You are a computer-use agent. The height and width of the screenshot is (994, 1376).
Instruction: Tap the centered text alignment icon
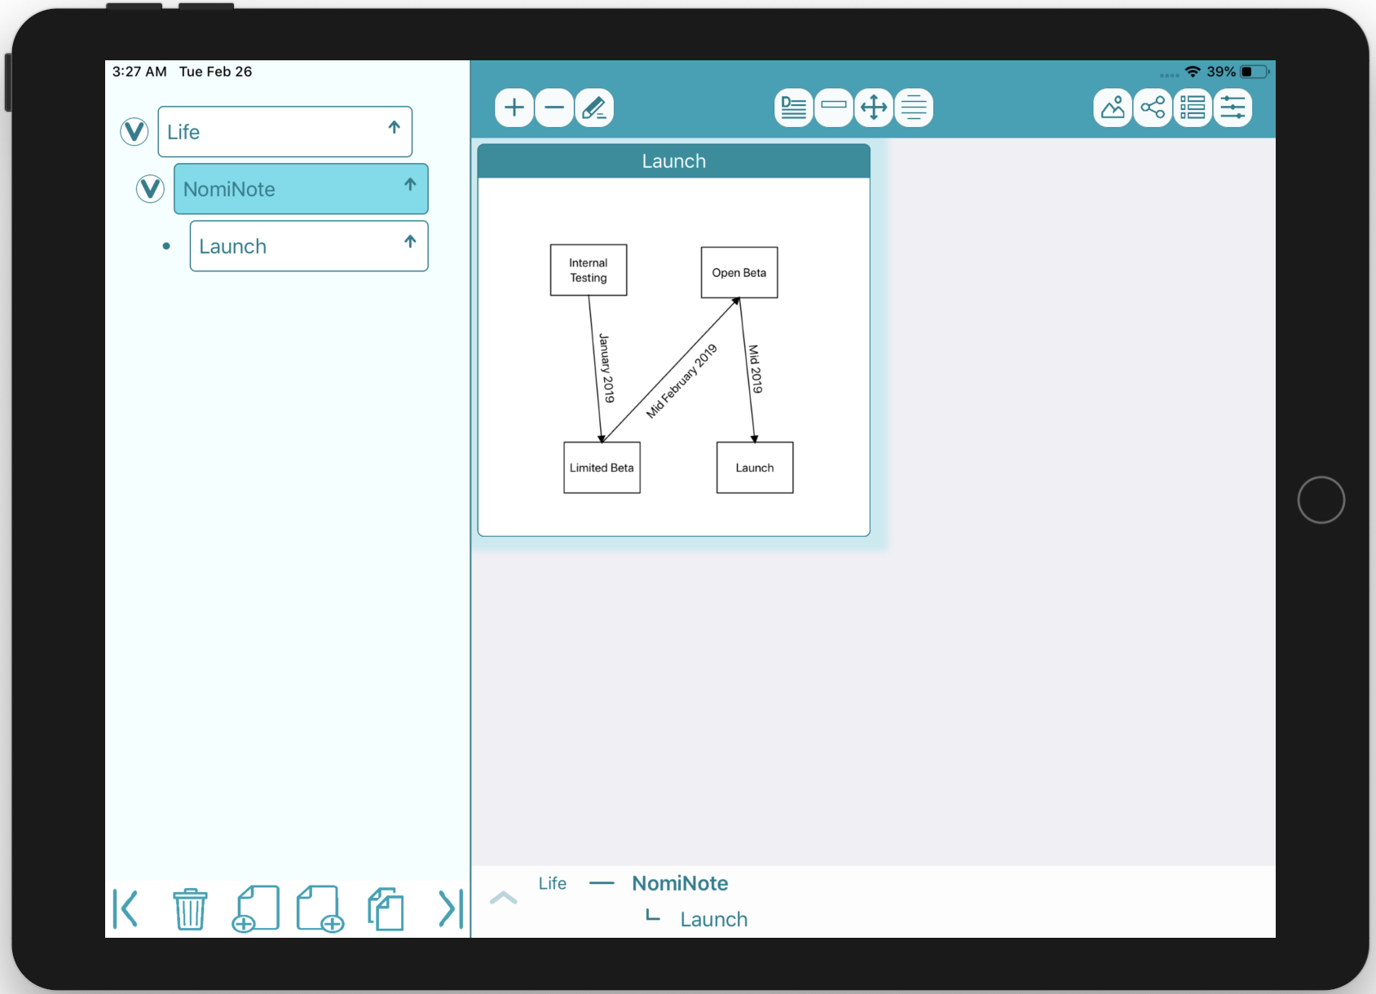coord(914,108)
